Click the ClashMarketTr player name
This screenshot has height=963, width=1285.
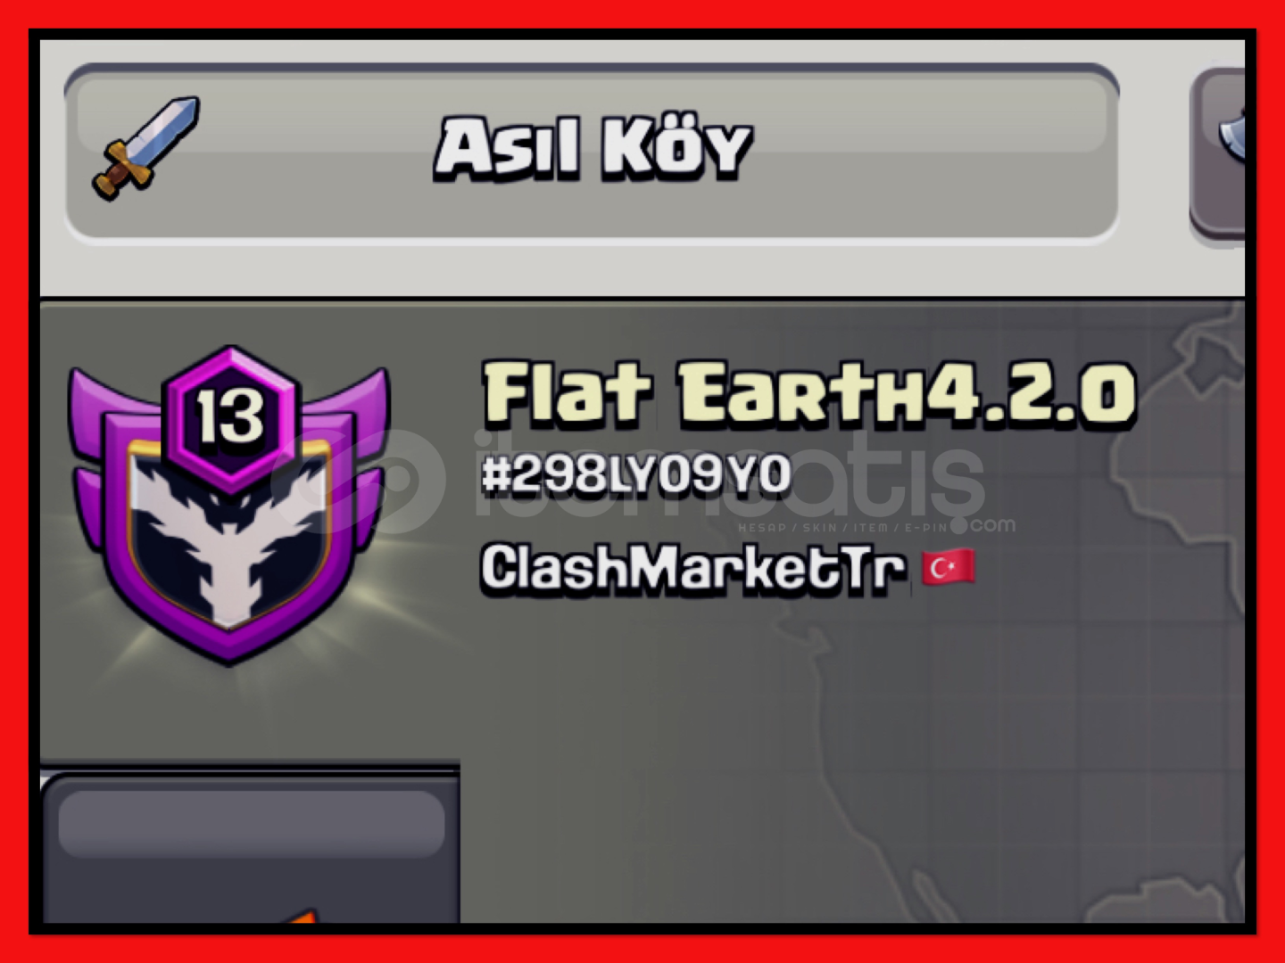[x=692, y=568]
